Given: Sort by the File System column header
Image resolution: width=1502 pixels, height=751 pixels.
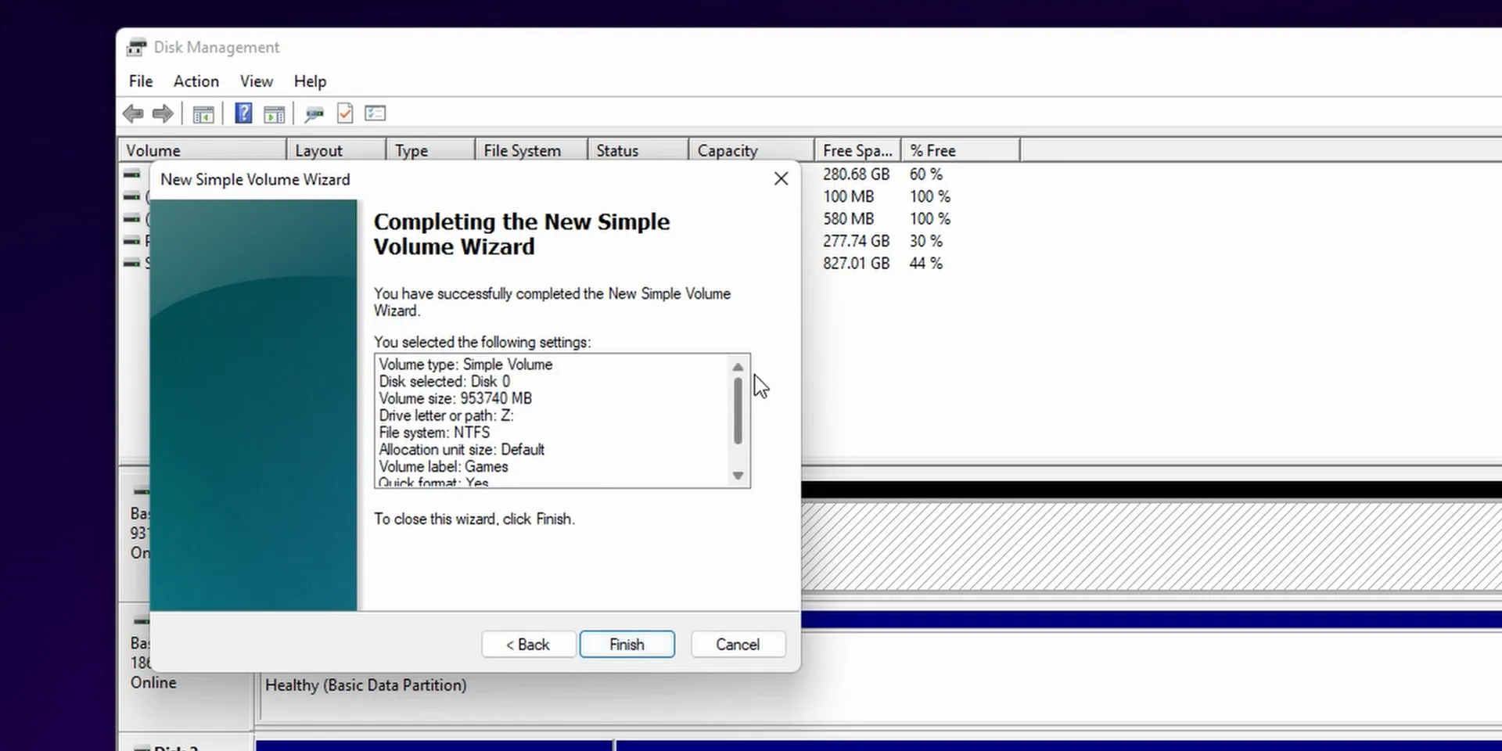Looking at the screenshot, I should (x=531, y=150).
